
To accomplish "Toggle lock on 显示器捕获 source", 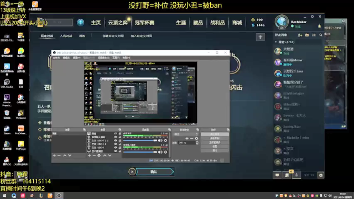I will pyautogui.click(x=120, y=151).
